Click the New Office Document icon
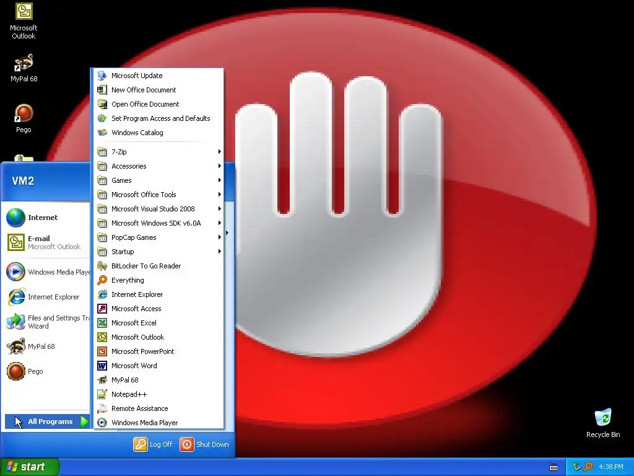 [102, 90]
